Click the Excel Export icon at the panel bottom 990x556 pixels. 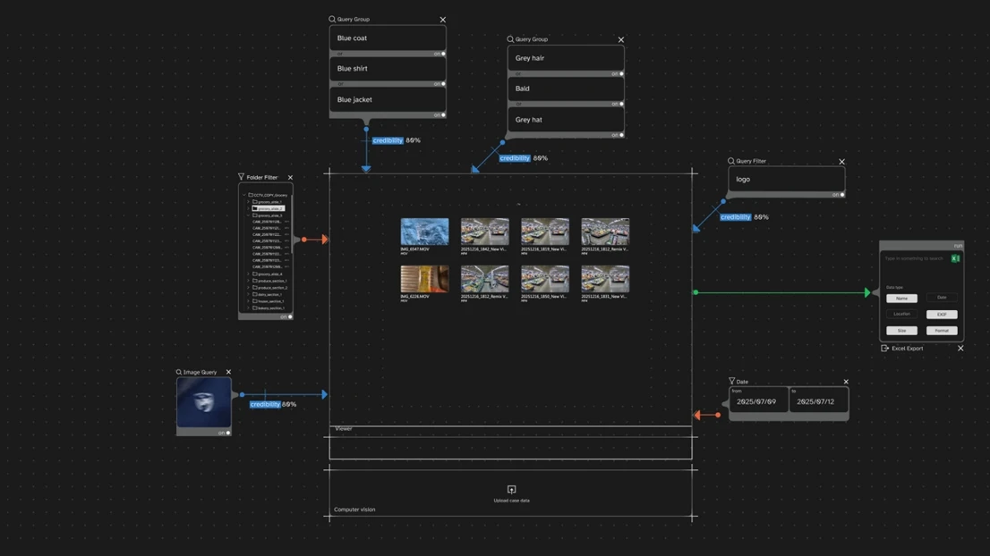click(885, 348)
